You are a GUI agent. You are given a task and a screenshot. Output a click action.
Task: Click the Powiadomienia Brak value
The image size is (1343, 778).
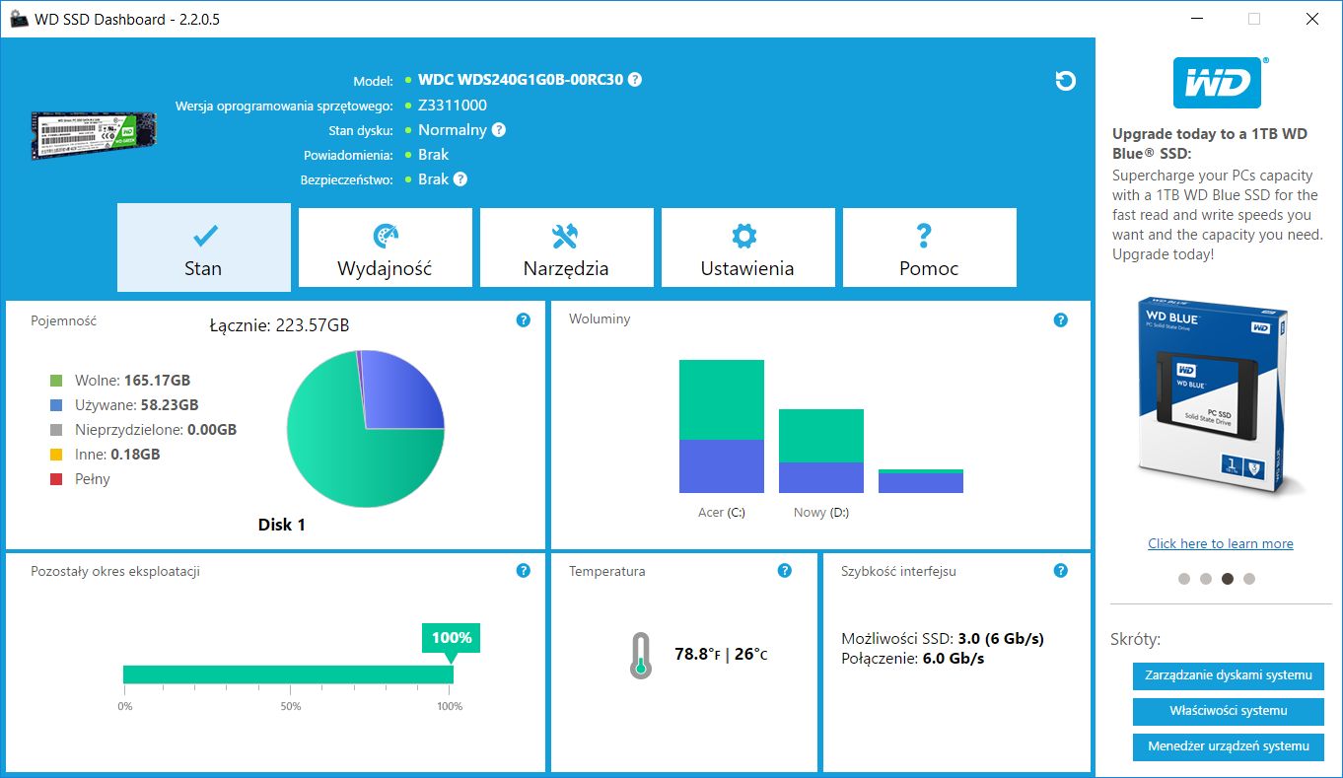433,155
